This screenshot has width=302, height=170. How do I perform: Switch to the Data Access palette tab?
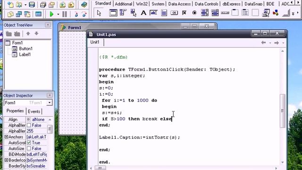click(179, 4)
